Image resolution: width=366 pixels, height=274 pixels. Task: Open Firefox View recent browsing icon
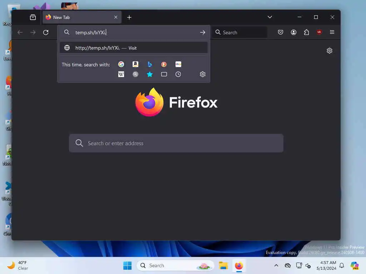tap(33, 17)
